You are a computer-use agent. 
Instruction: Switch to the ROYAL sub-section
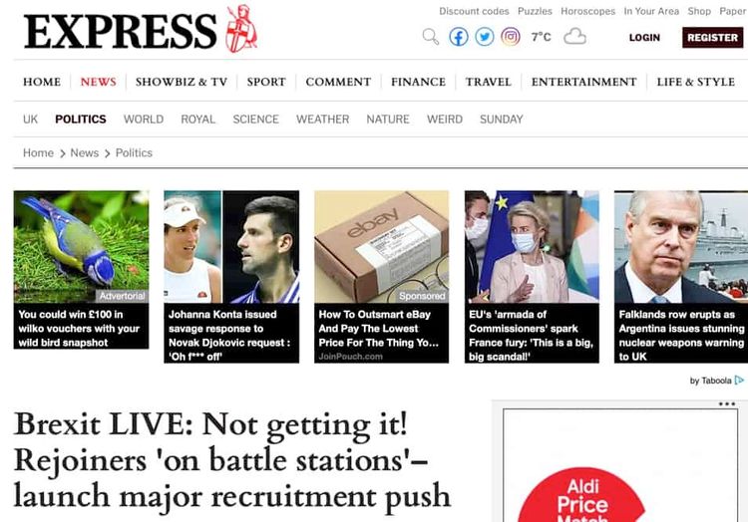198,120
